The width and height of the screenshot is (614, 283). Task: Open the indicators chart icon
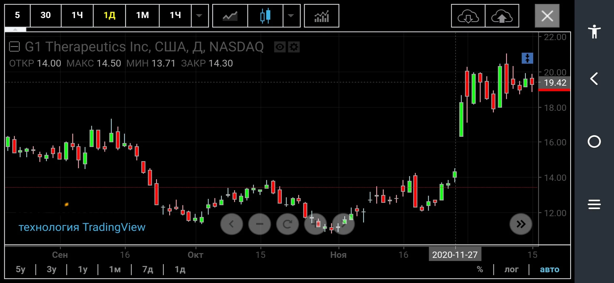[x=321, y=16]
